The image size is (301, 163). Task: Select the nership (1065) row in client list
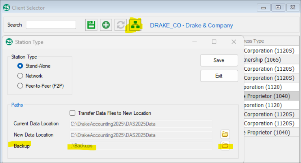point(271,60)
